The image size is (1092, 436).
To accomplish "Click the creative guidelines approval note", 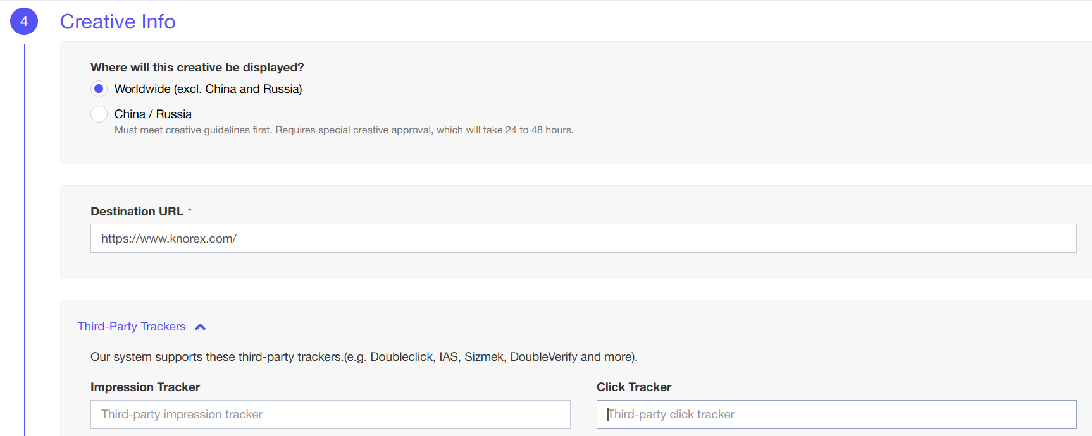I will [x=344, y=130].
